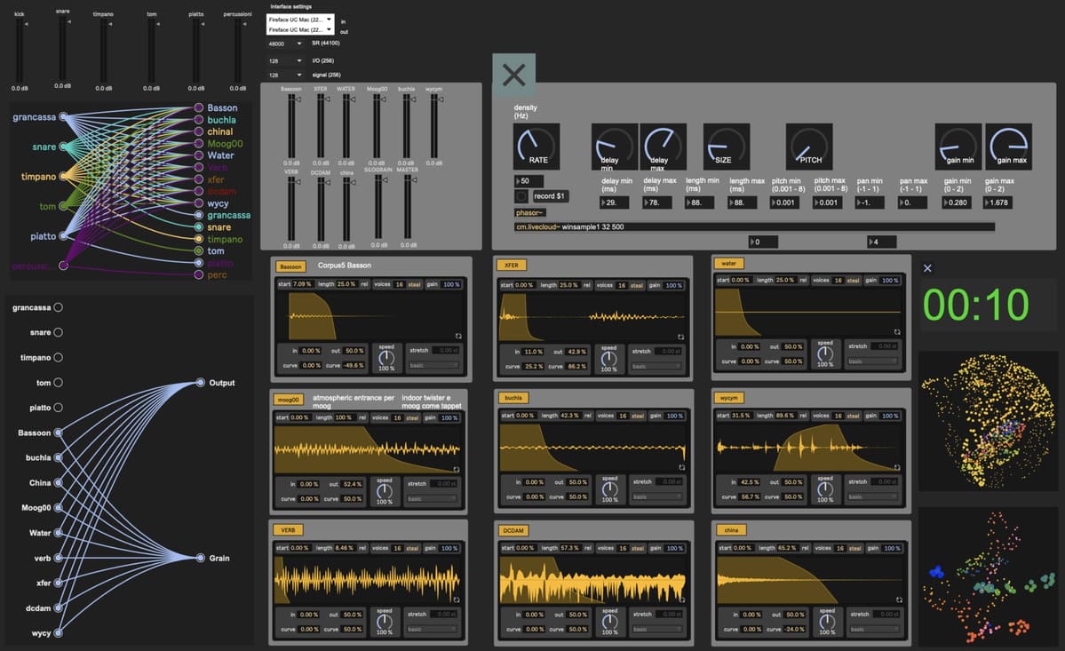Click the phasor~ object box
The height and width of the screenshot is (651, 1065).
[530, 212]
